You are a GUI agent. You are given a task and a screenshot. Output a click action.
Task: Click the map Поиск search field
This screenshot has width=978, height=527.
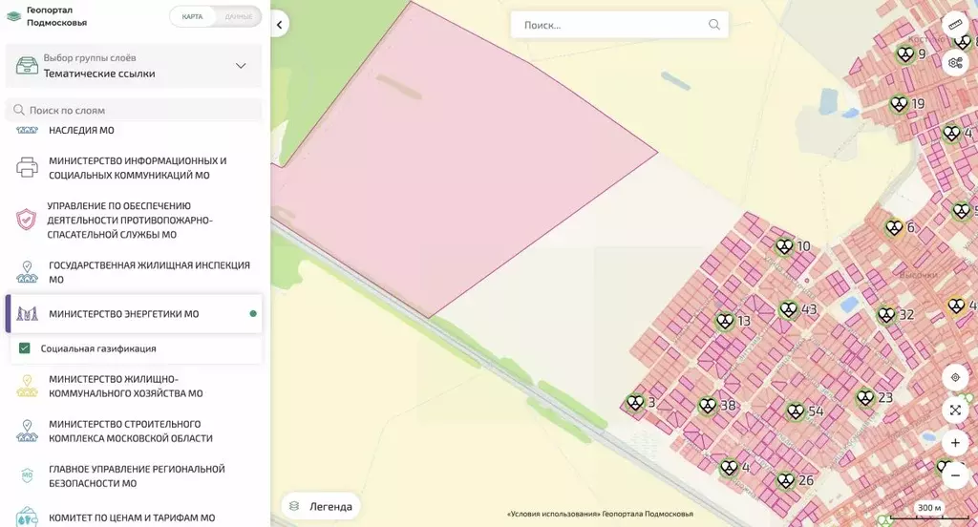point(619,25)
